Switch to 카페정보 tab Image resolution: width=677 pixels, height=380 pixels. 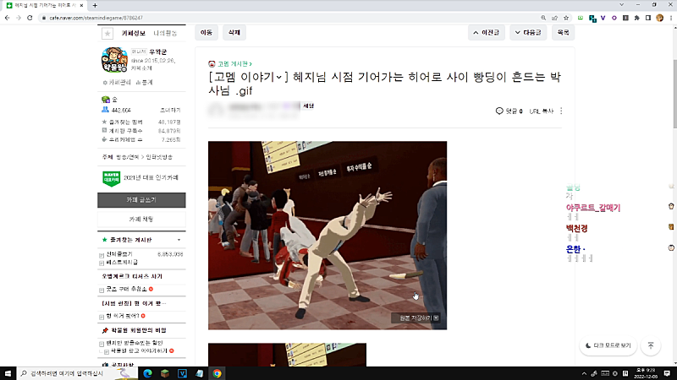pyautogui.click(x=133, y=33)
